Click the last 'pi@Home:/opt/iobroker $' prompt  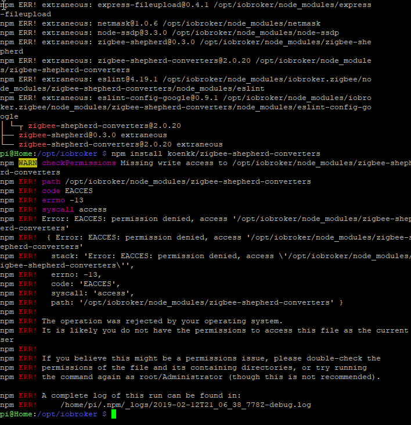pos(53,414)
